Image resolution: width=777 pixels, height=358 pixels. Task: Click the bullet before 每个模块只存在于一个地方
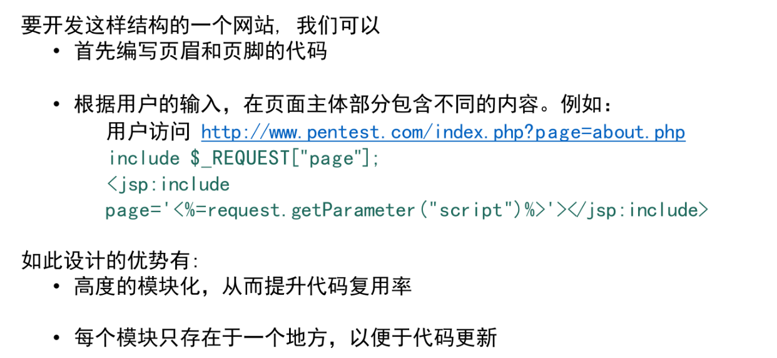(58, 338)
